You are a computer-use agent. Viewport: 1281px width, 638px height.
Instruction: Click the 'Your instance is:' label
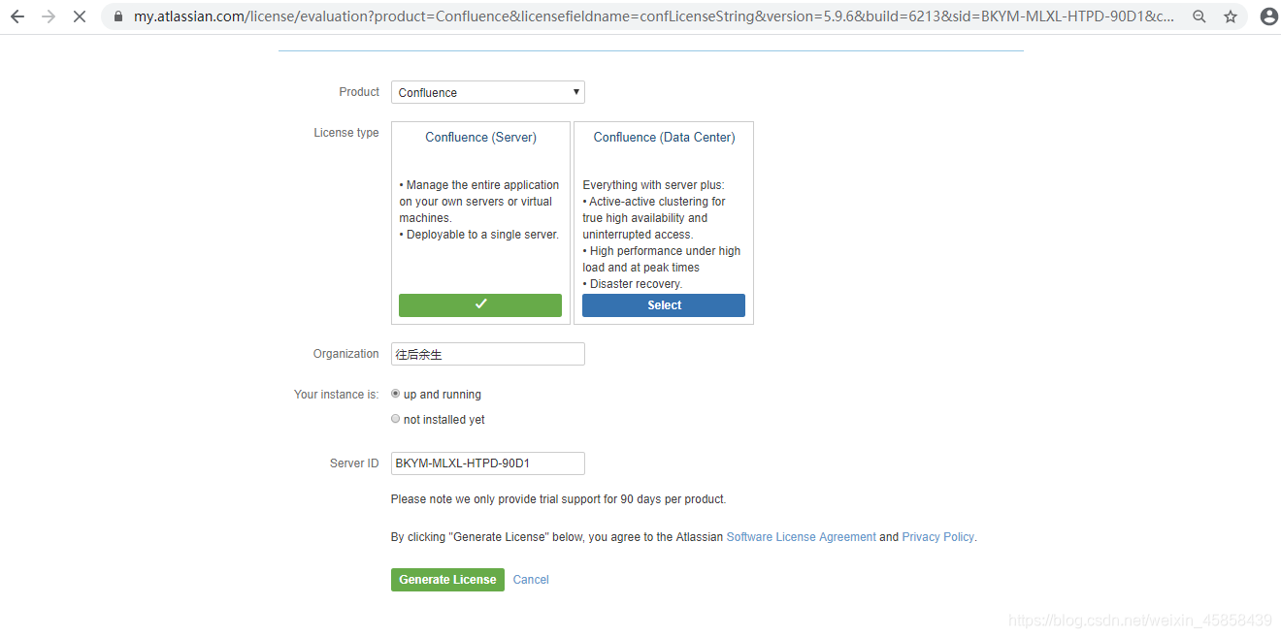pos(336,395)
